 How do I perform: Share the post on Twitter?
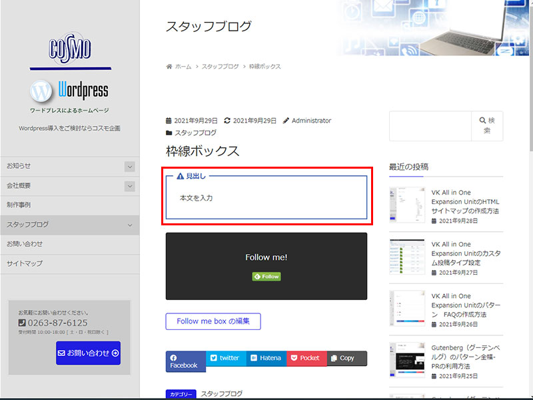point(225,358)
